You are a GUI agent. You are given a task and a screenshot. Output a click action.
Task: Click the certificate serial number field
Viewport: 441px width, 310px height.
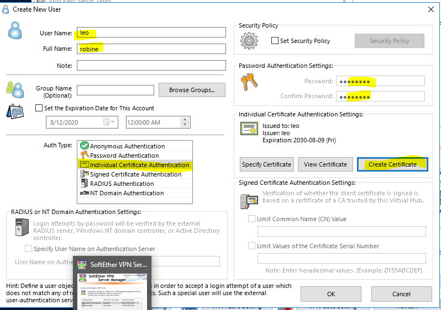342,258
